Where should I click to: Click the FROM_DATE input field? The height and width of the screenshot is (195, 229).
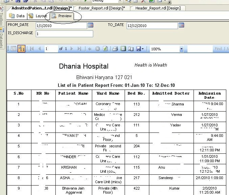(x=61, y=26)
